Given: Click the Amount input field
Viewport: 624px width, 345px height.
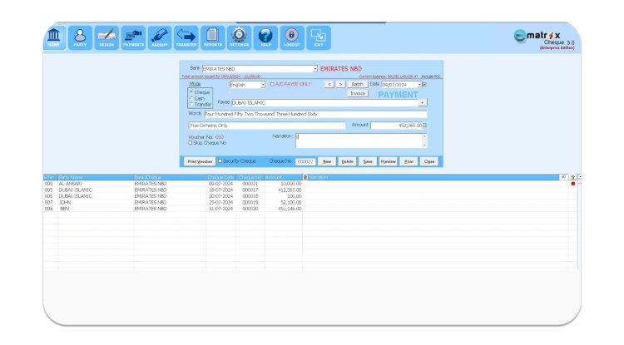Looking at the screenshot, I should [396, 126].
